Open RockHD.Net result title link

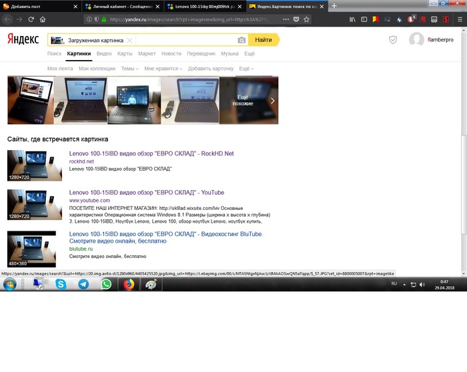tap(151, 153)
